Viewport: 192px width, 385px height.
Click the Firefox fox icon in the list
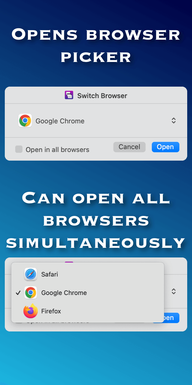[x=31, y=311]
